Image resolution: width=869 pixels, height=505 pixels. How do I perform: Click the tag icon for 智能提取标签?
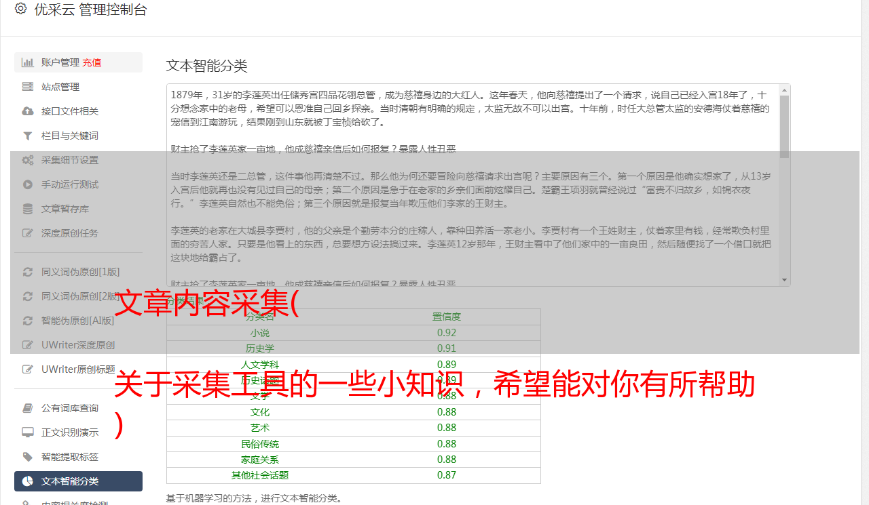pos(28,457)
